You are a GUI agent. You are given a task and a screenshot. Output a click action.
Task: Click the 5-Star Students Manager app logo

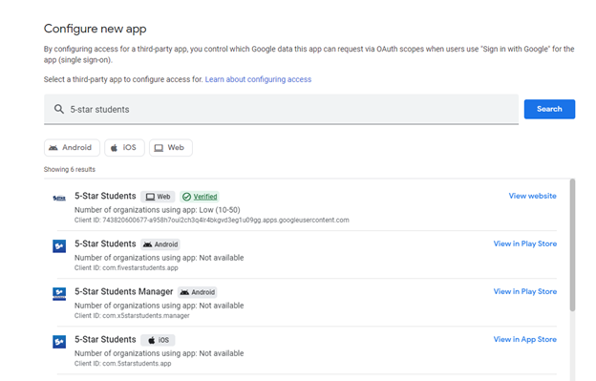59,294
